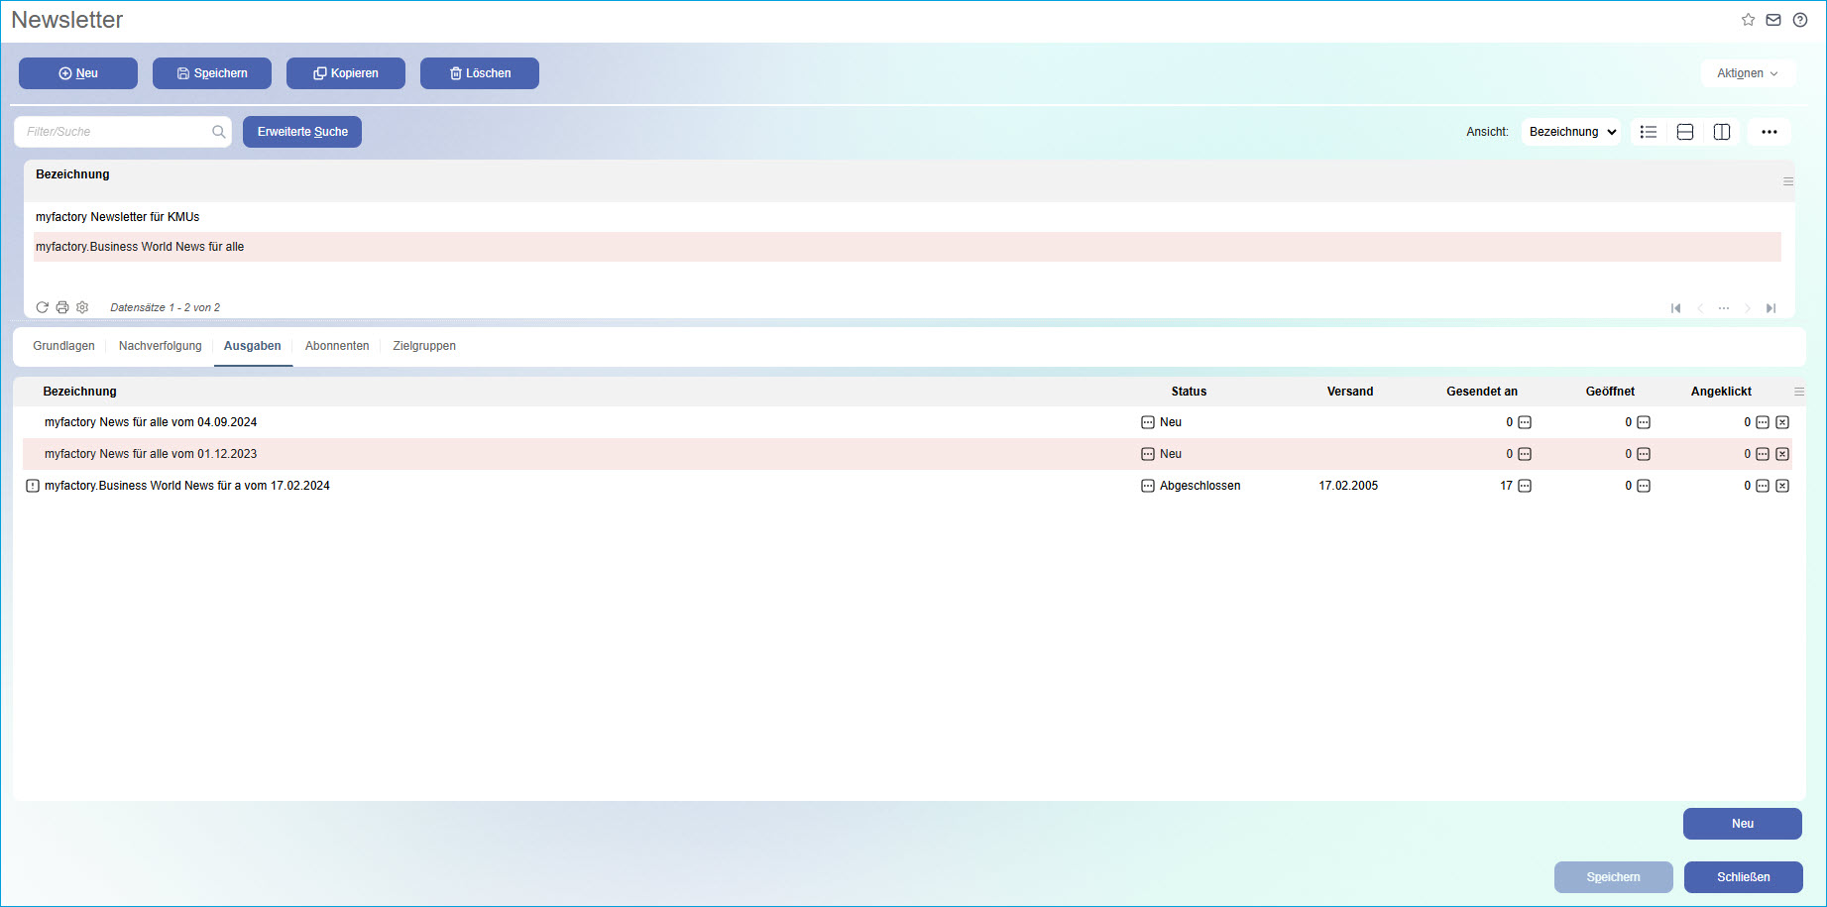Open Gesendet an details for the 01.12.2023 issue

click(1525, 454)
